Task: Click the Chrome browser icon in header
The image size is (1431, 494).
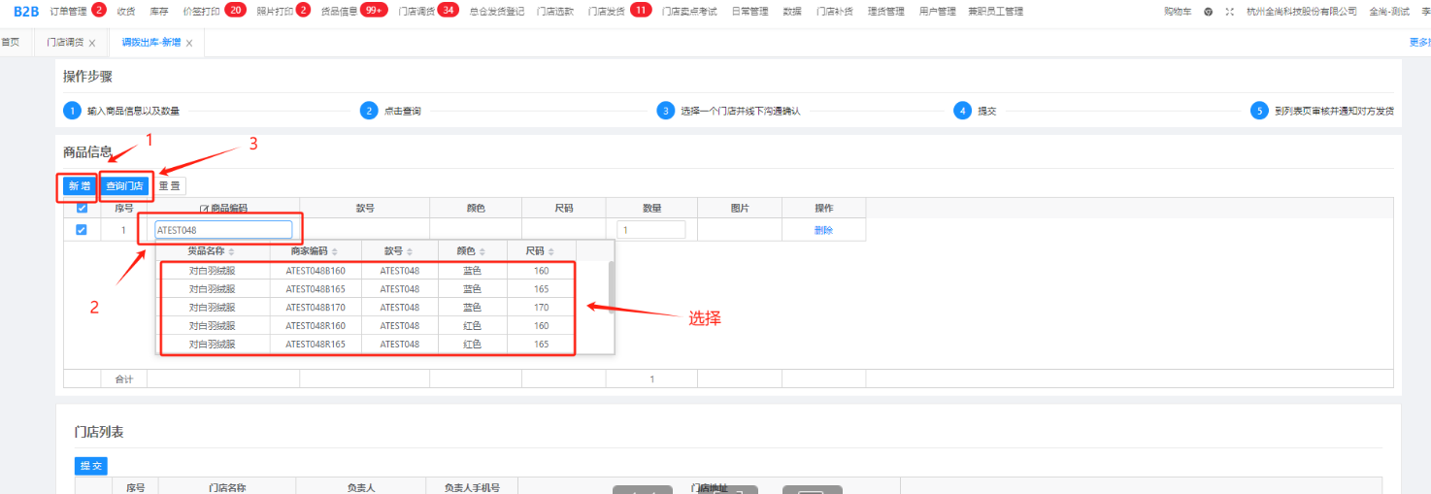Action: pyautogui.click(x=1209, y=12)
